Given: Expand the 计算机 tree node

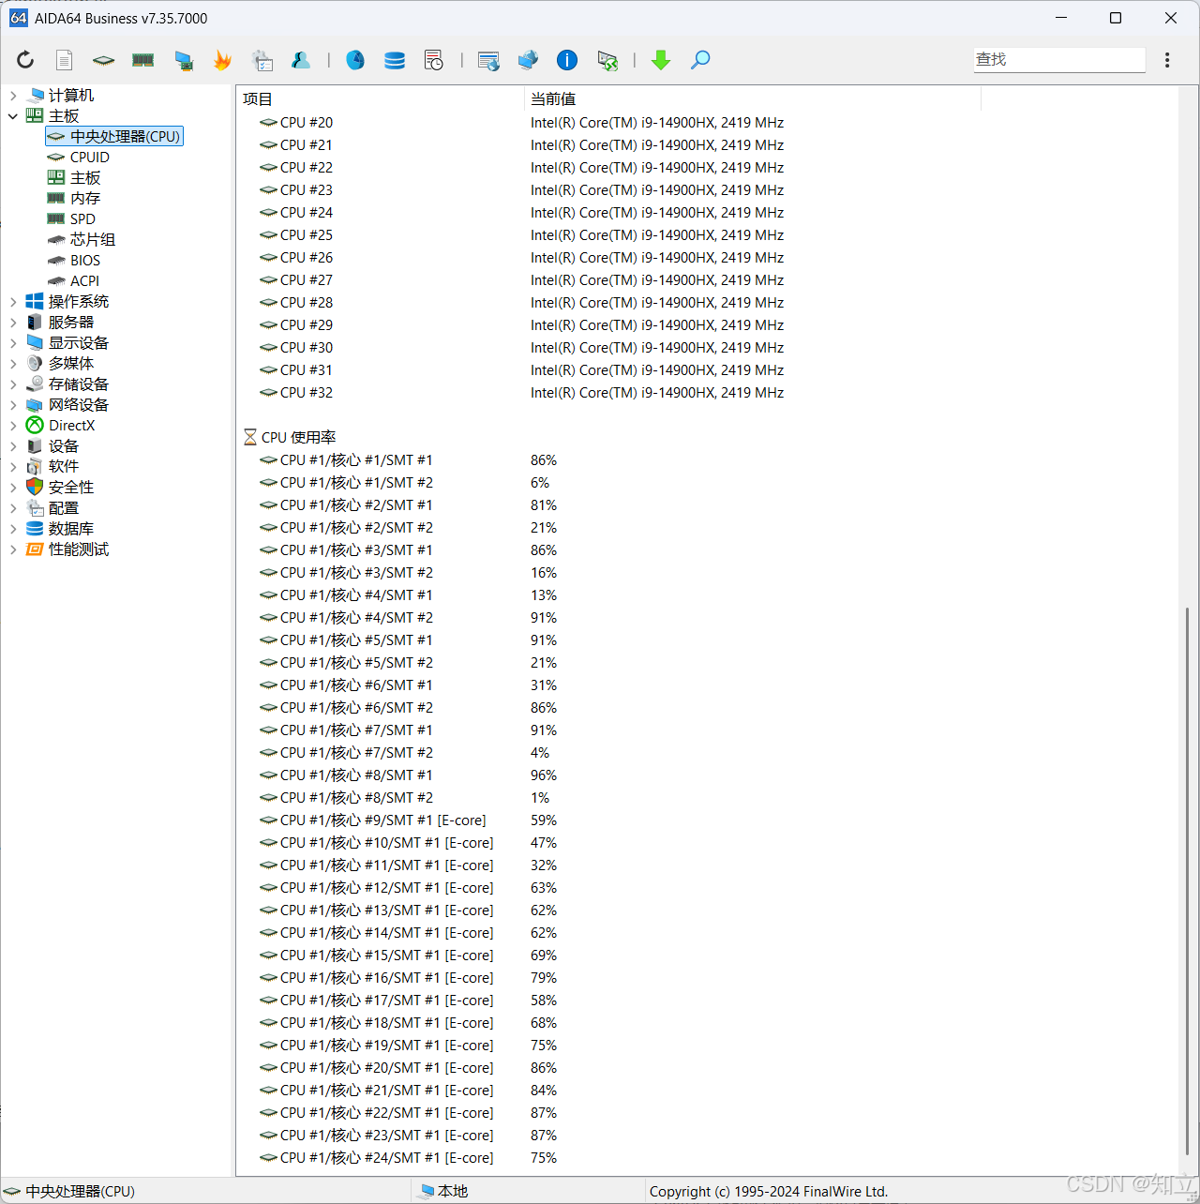Looking at the screenshot, I should [13, 96].
